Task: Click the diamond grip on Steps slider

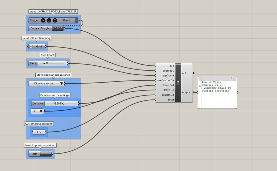Action: 44,63
